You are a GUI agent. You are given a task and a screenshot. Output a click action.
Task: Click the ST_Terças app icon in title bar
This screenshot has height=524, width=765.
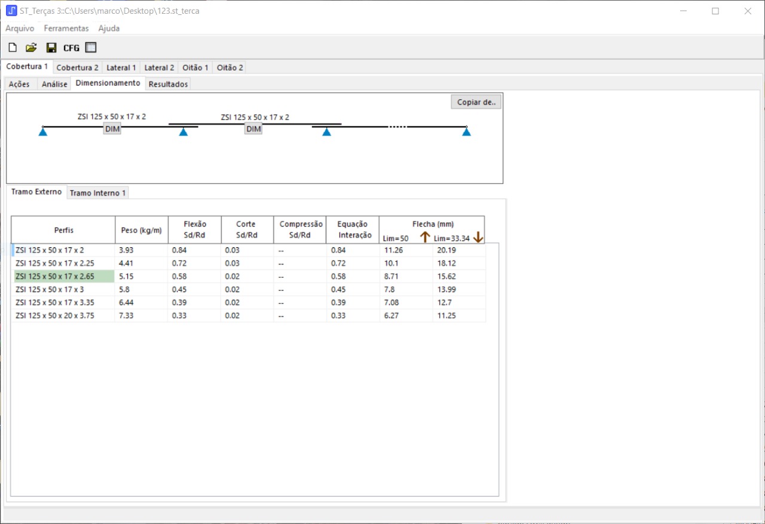click(x=11, y=11)
